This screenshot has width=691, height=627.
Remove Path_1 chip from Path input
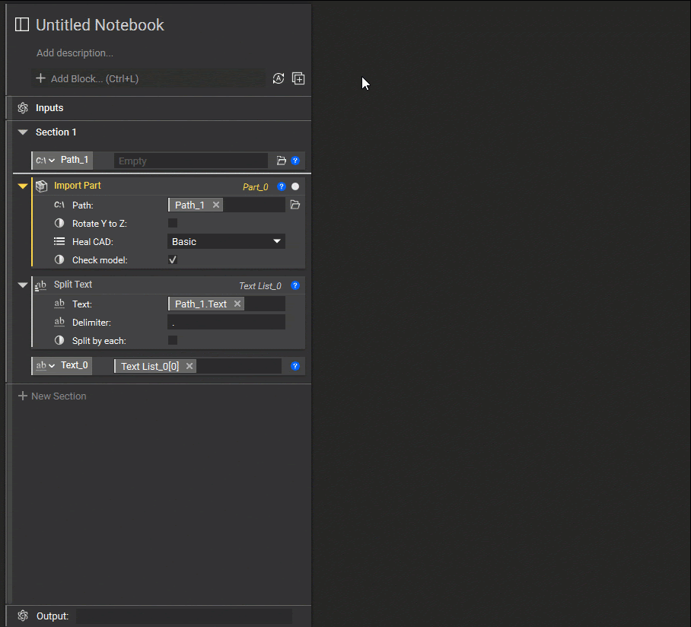216,205
